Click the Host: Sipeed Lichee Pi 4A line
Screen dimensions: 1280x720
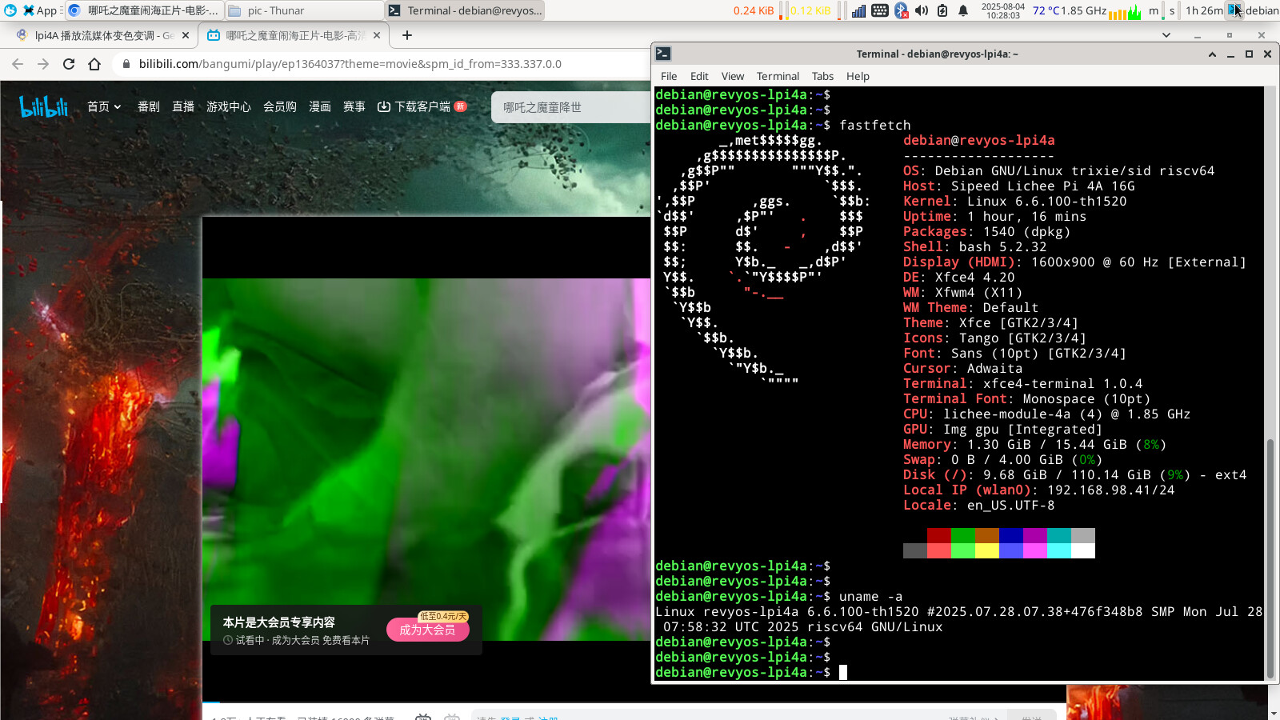[1018, 186]
